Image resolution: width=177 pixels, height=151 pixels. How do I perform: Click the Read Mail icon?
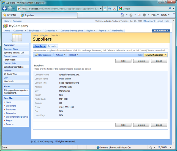click(139, 15)
